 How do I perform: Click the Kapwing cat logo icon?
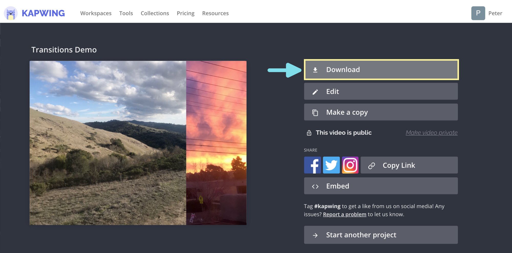click(11, 13)
